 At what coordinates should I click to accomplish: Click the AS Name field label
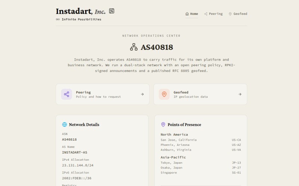(x=68, y=147)
